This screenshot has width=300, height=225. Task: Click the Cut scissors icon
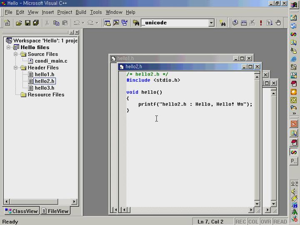point(47,23)
